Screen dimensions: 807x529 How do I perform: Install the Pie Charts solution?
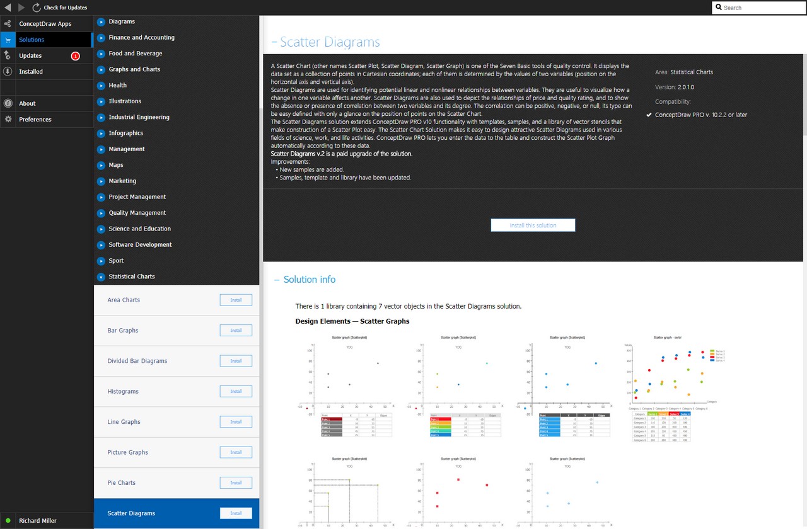click(236, 483)
